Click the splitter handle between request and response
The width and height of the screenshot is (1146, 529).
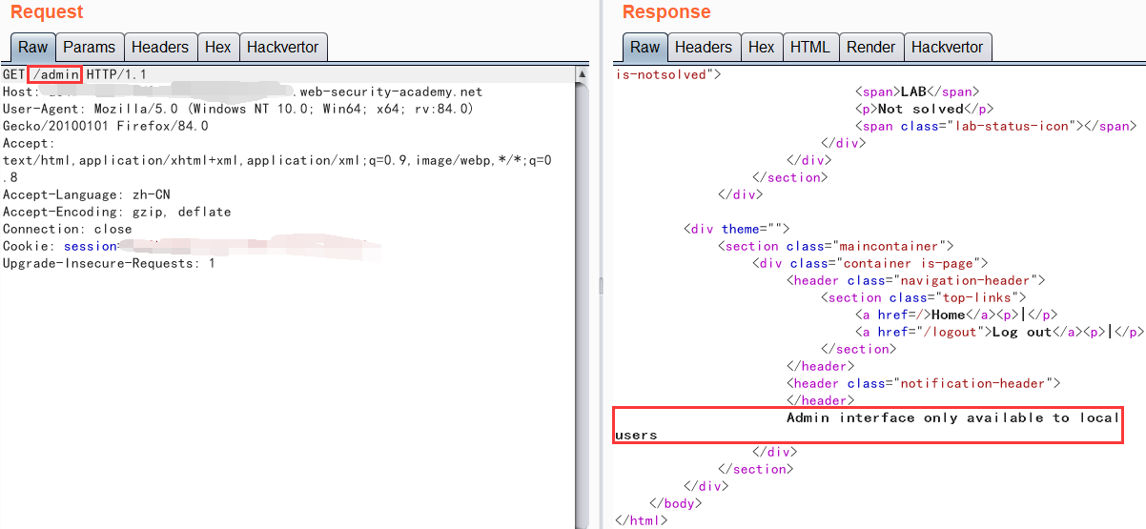point(600,286)
